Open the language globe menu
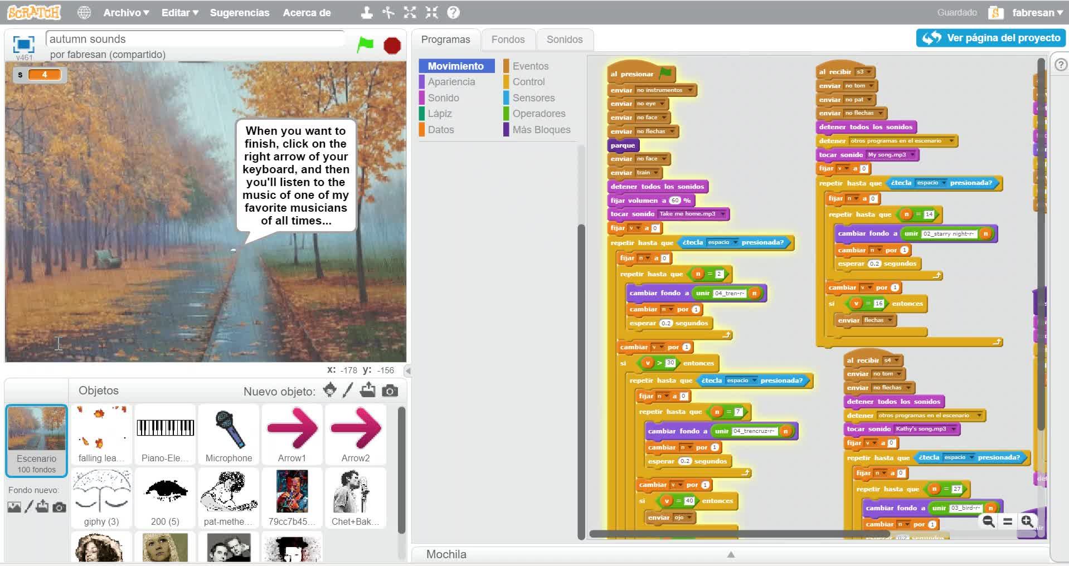This screenshot has width=1069, height=566. 84,12
